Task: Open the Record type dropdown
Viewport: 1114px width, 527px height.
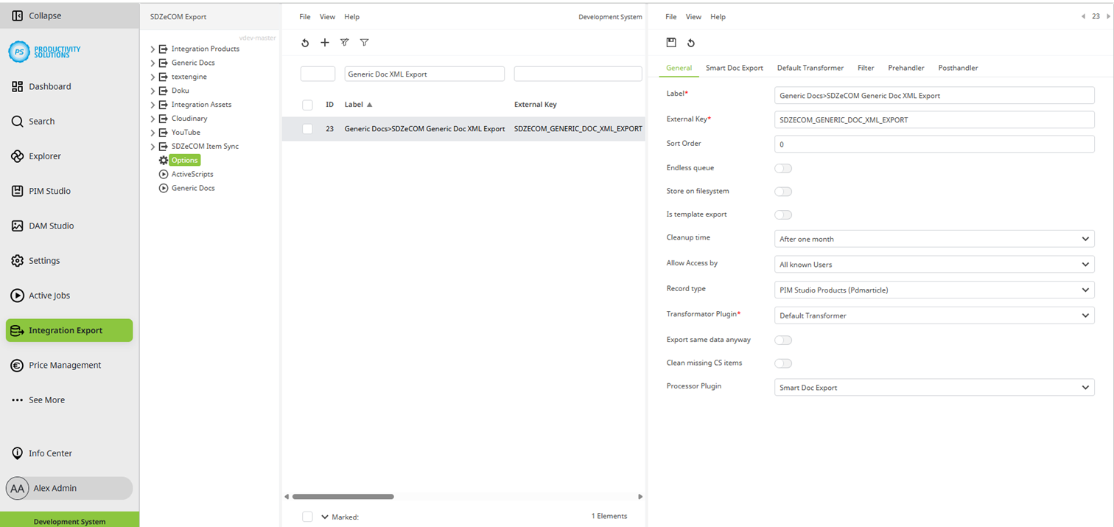Action: [x=933, y=289]
